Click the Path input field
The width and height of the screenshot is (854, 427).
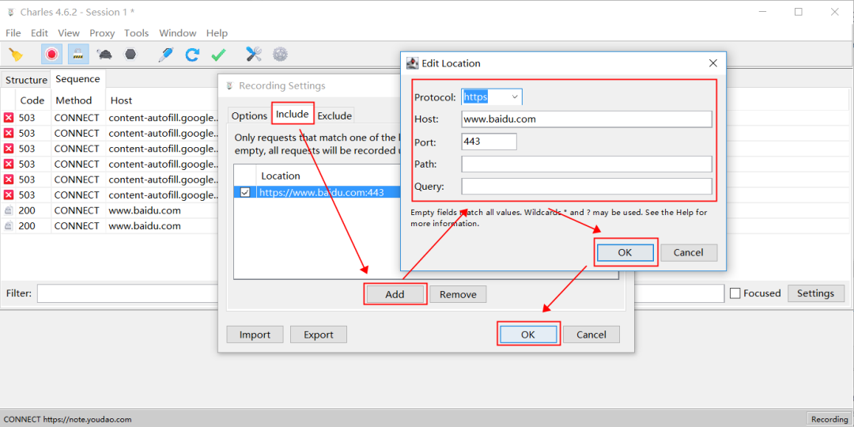[x=587, y=164]
